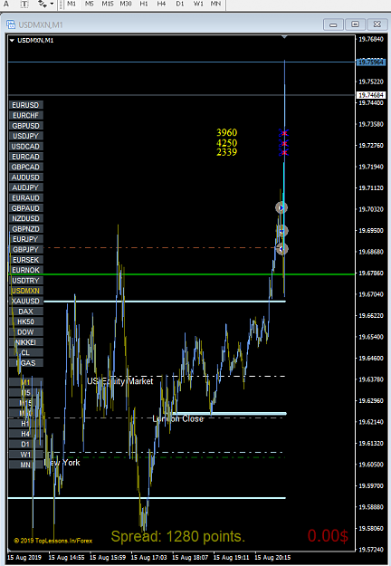391x566 pixels.
Task: Load the USDCAD symbol button
Action: 26,146
